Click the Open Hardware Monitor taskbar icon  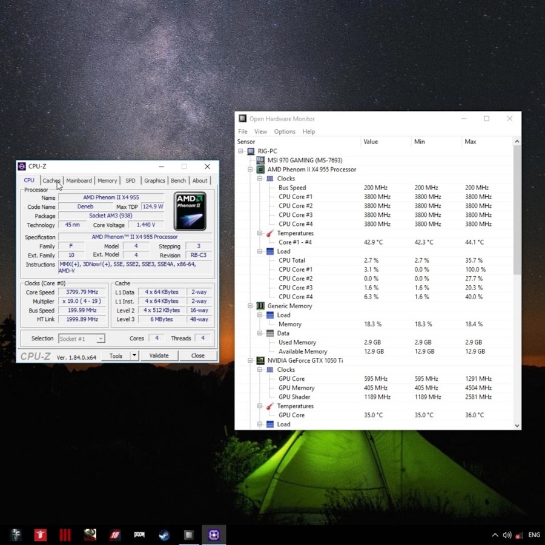pos(189,535)
